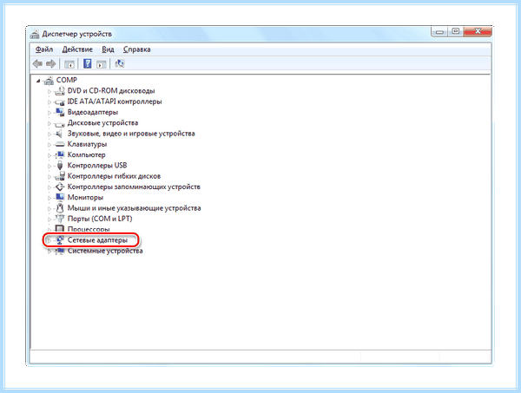
Task: Click the DVD и CD-ROM дисководы icon
Action: click(59, 90)
